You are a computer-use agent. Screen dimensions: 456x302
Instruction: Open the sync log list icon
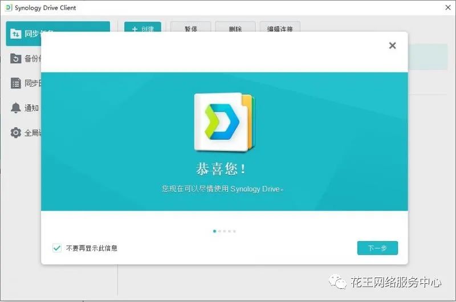(x=16, y=83)
